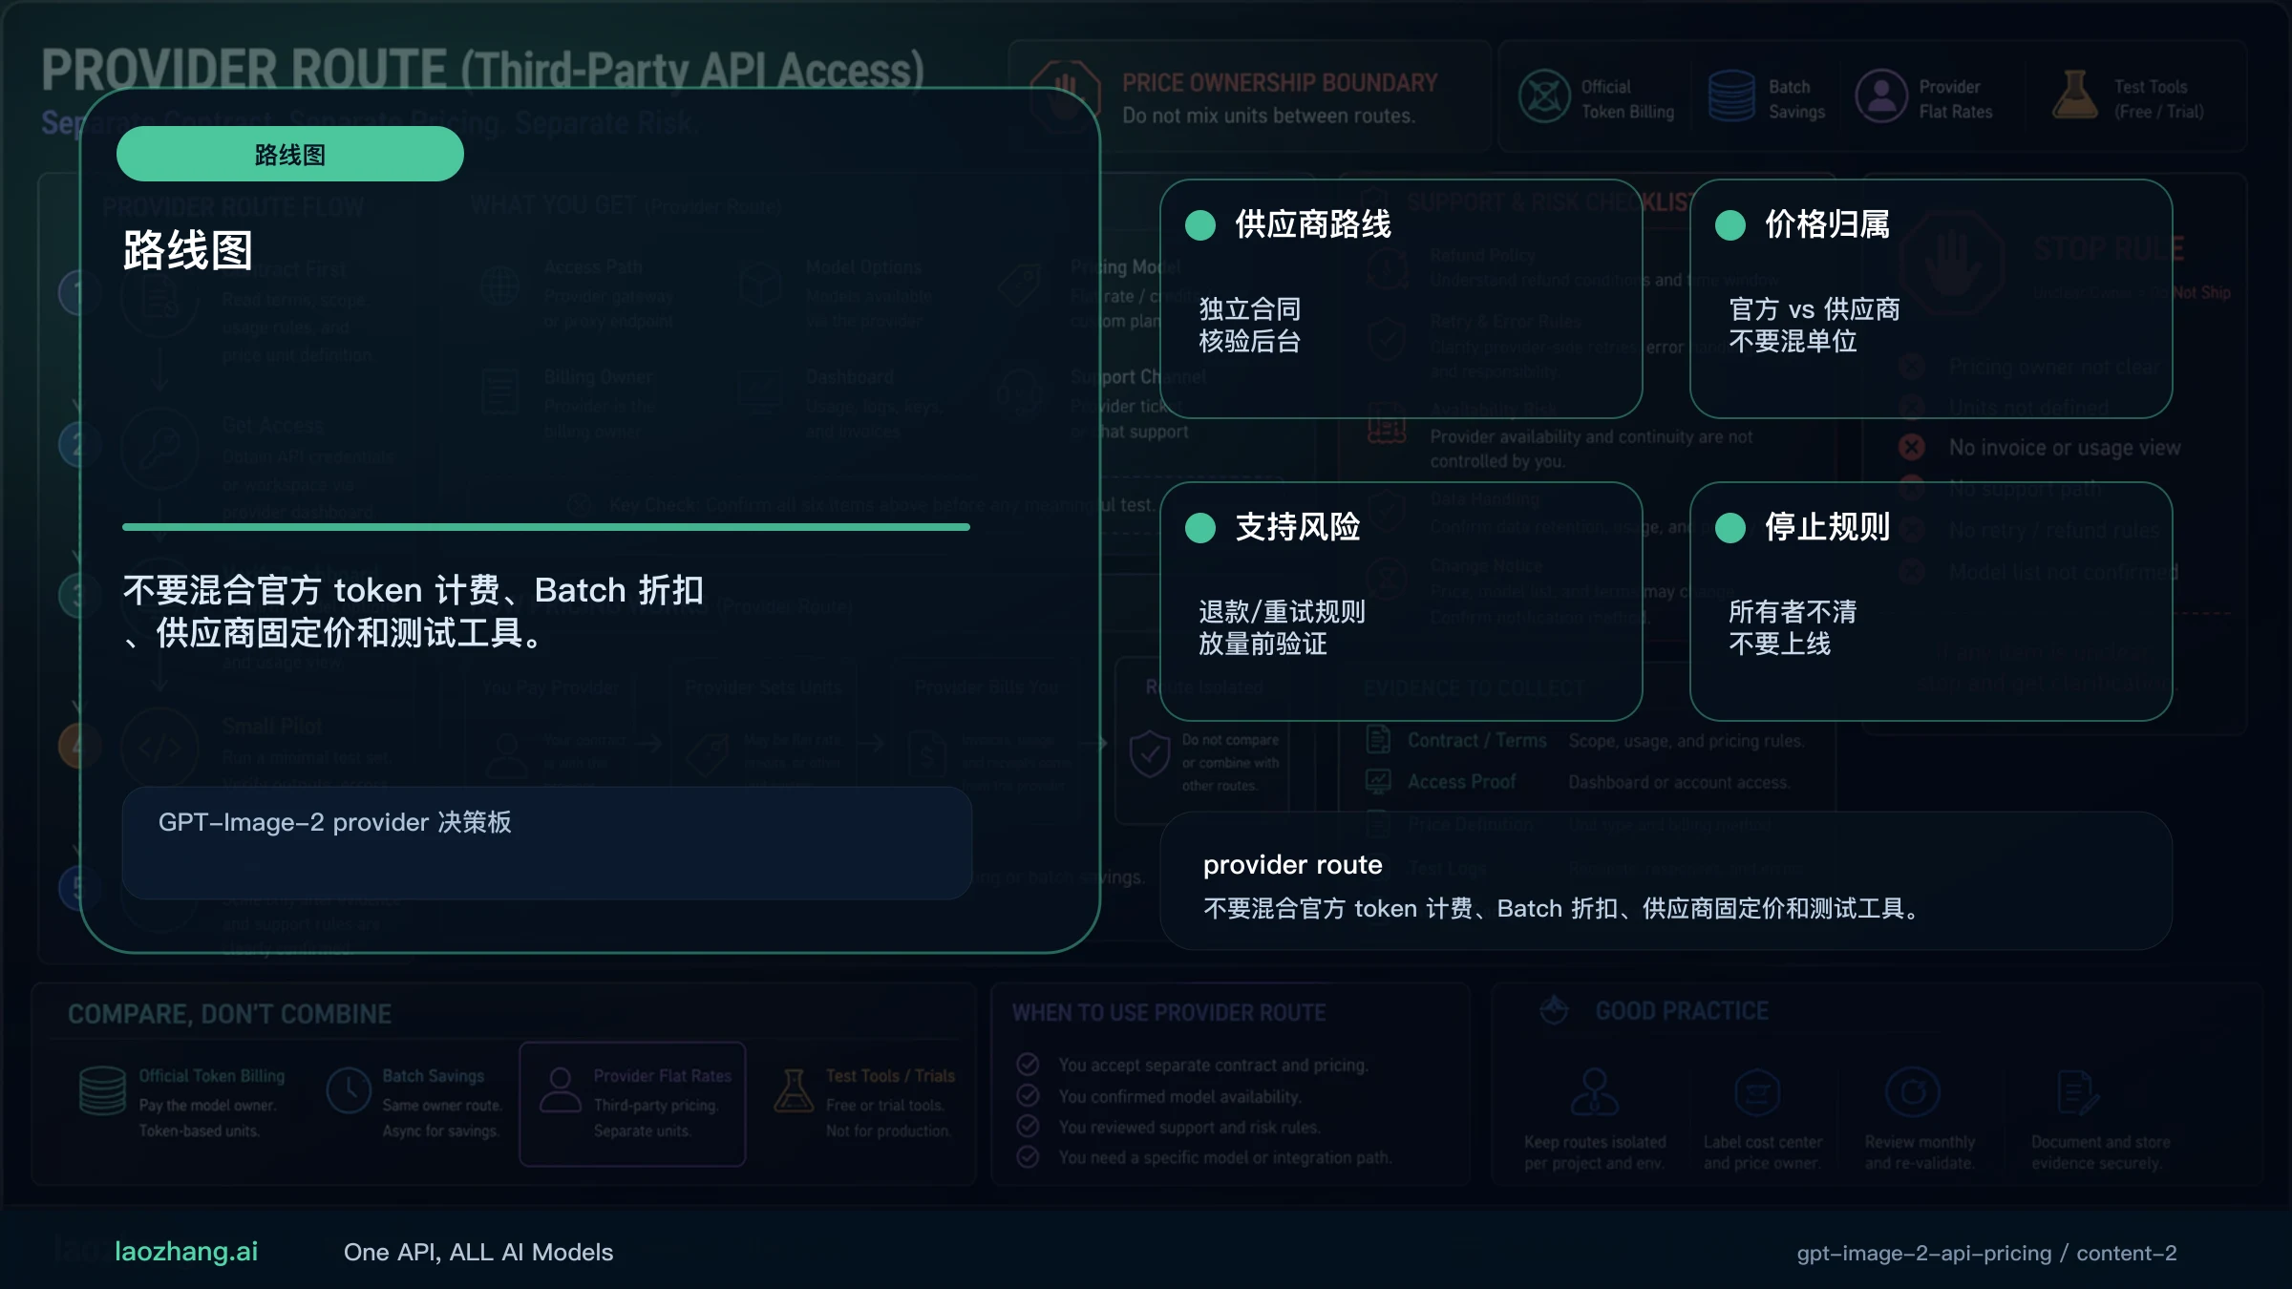Click the red X beside No invoice or usage view

click(x=1912, y=447)
